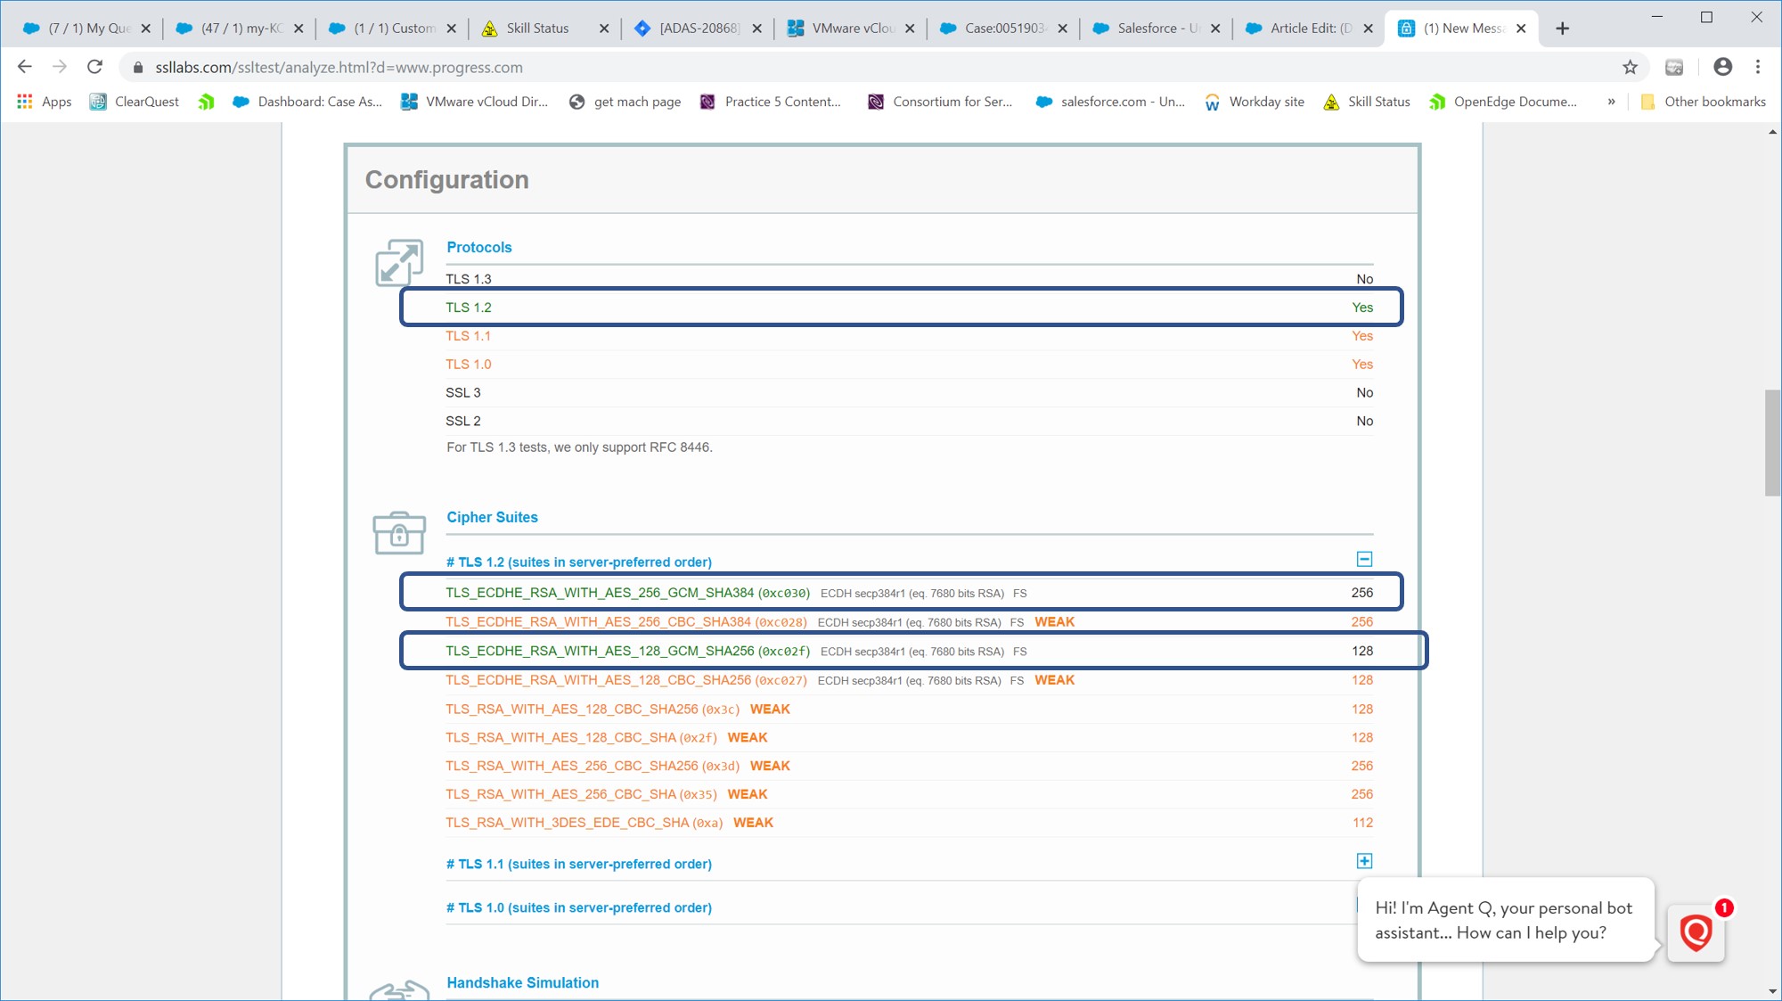Open the screenshot extension next to the star
The width and height of the screenshot is (1782, 1001).
click(1674, 66)
